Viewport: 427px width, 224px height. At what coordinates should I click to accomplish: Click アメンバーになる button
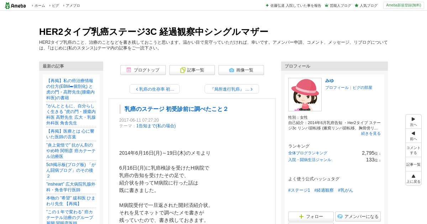pyautogui.click(x=358, y=217)
